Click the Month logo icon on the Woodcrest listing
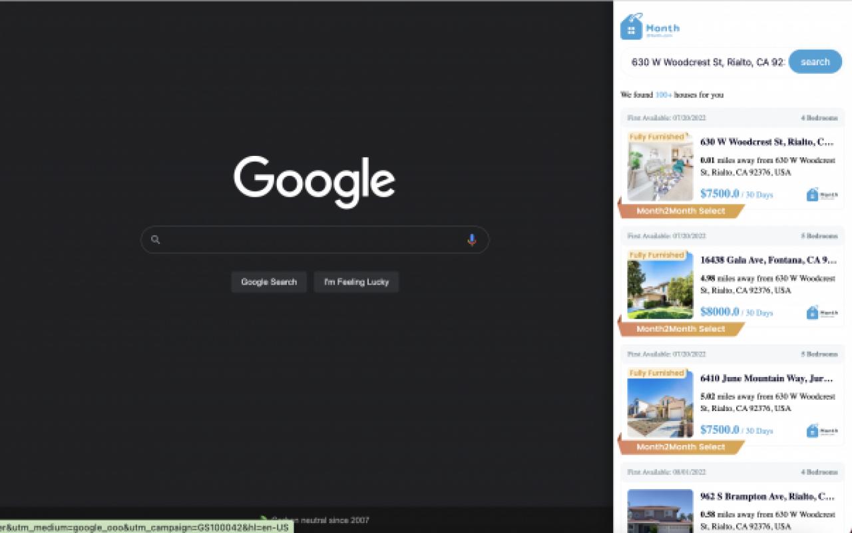Image resolution: width=852 pixels, height=533 pixels. pos(822,195)
